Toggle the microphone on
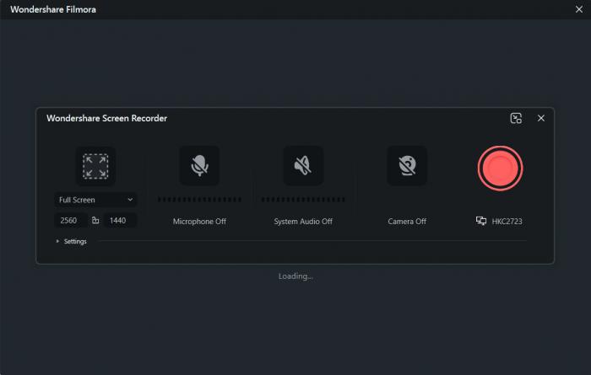This screenshot has height=375, width=591. pyautogui.click(x=199, y=165)
